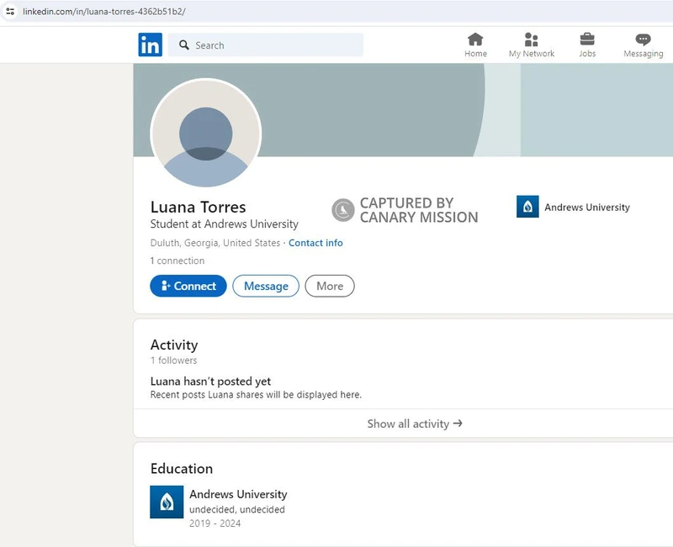Select Home in the top navigation

(475, 45)
